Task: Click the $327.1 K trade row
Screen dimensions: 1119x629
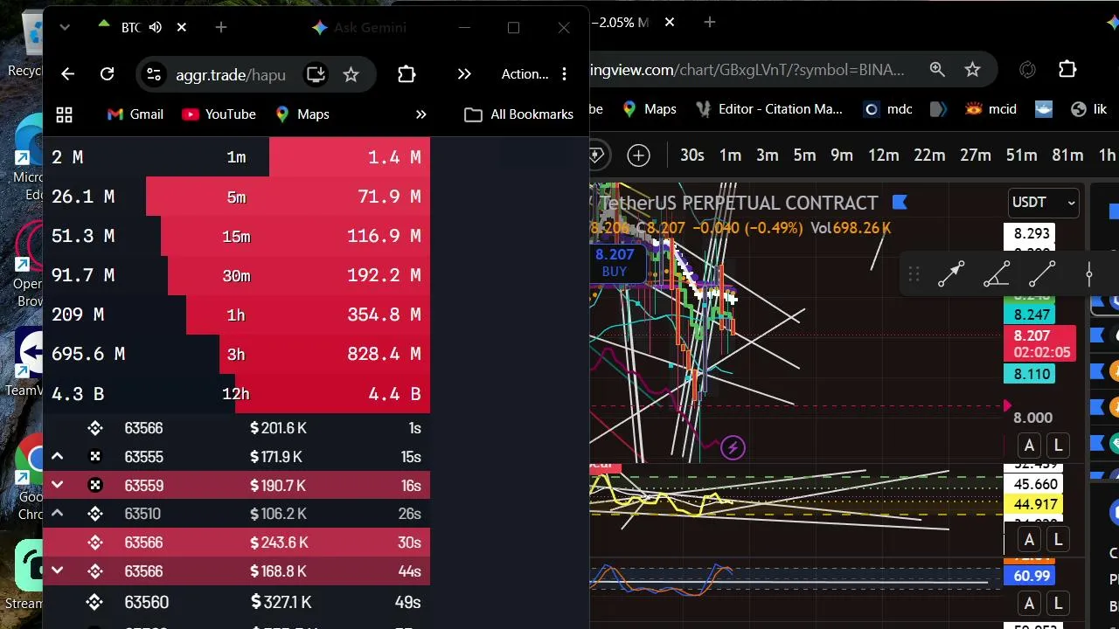Action: pos(236,602)
